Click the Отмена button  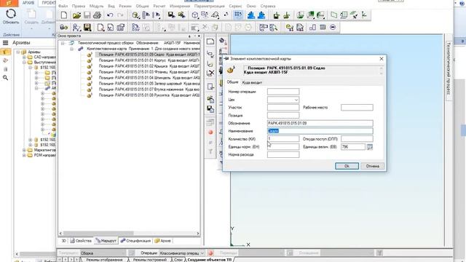(372, 166)
